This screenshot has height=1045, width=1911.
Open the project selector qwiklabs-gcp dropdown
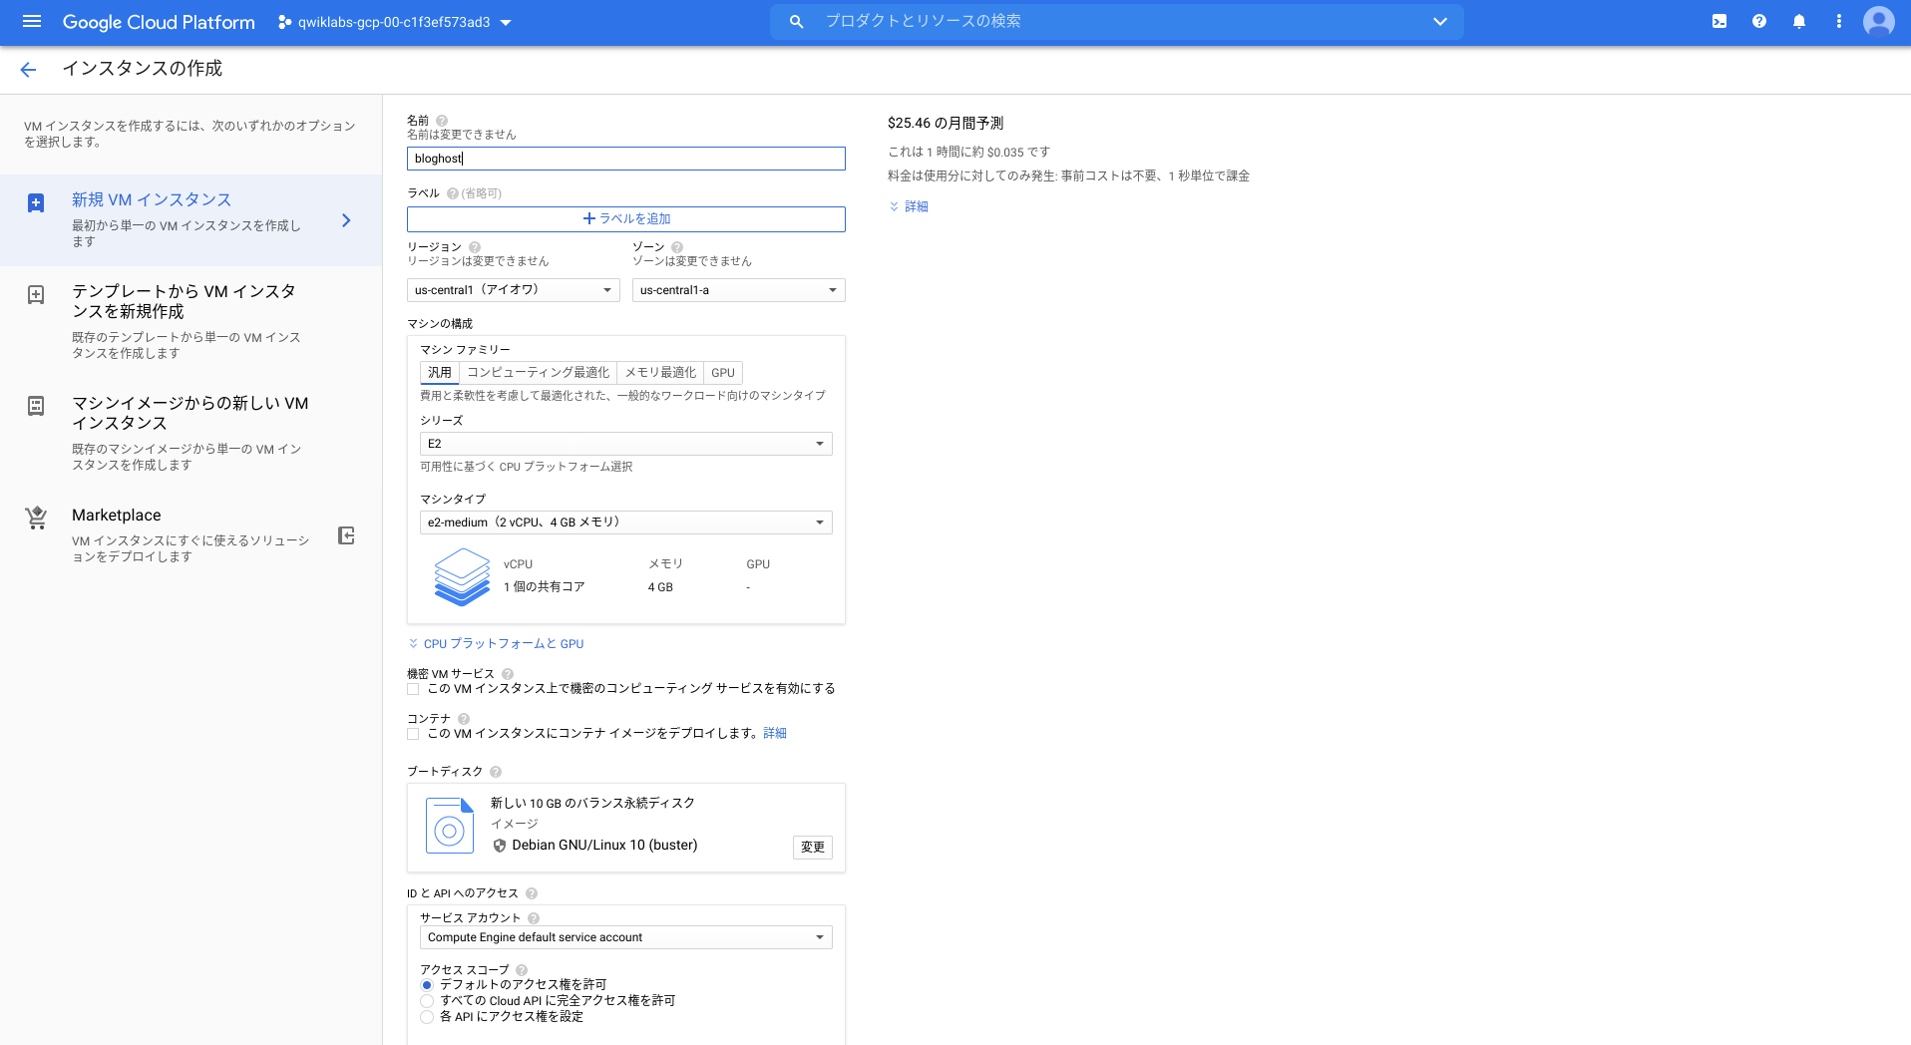pos(395,22)
